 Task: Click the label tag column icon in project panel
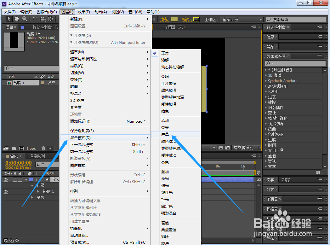43,77
